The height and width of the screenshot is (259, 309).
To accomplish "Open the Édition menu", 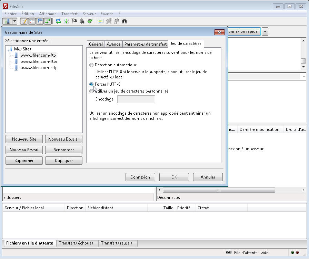I will [28, 14].
